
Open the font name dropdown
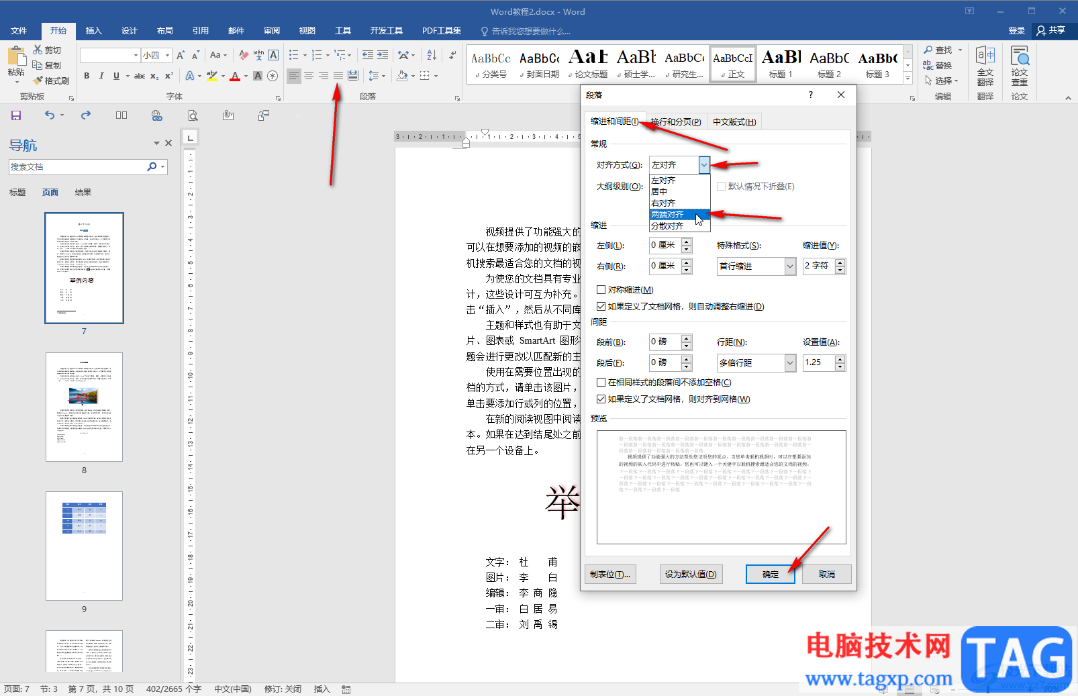point(136,55)
